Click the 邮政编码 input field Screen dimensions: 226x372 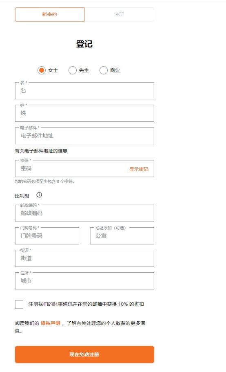coord(84,213)
